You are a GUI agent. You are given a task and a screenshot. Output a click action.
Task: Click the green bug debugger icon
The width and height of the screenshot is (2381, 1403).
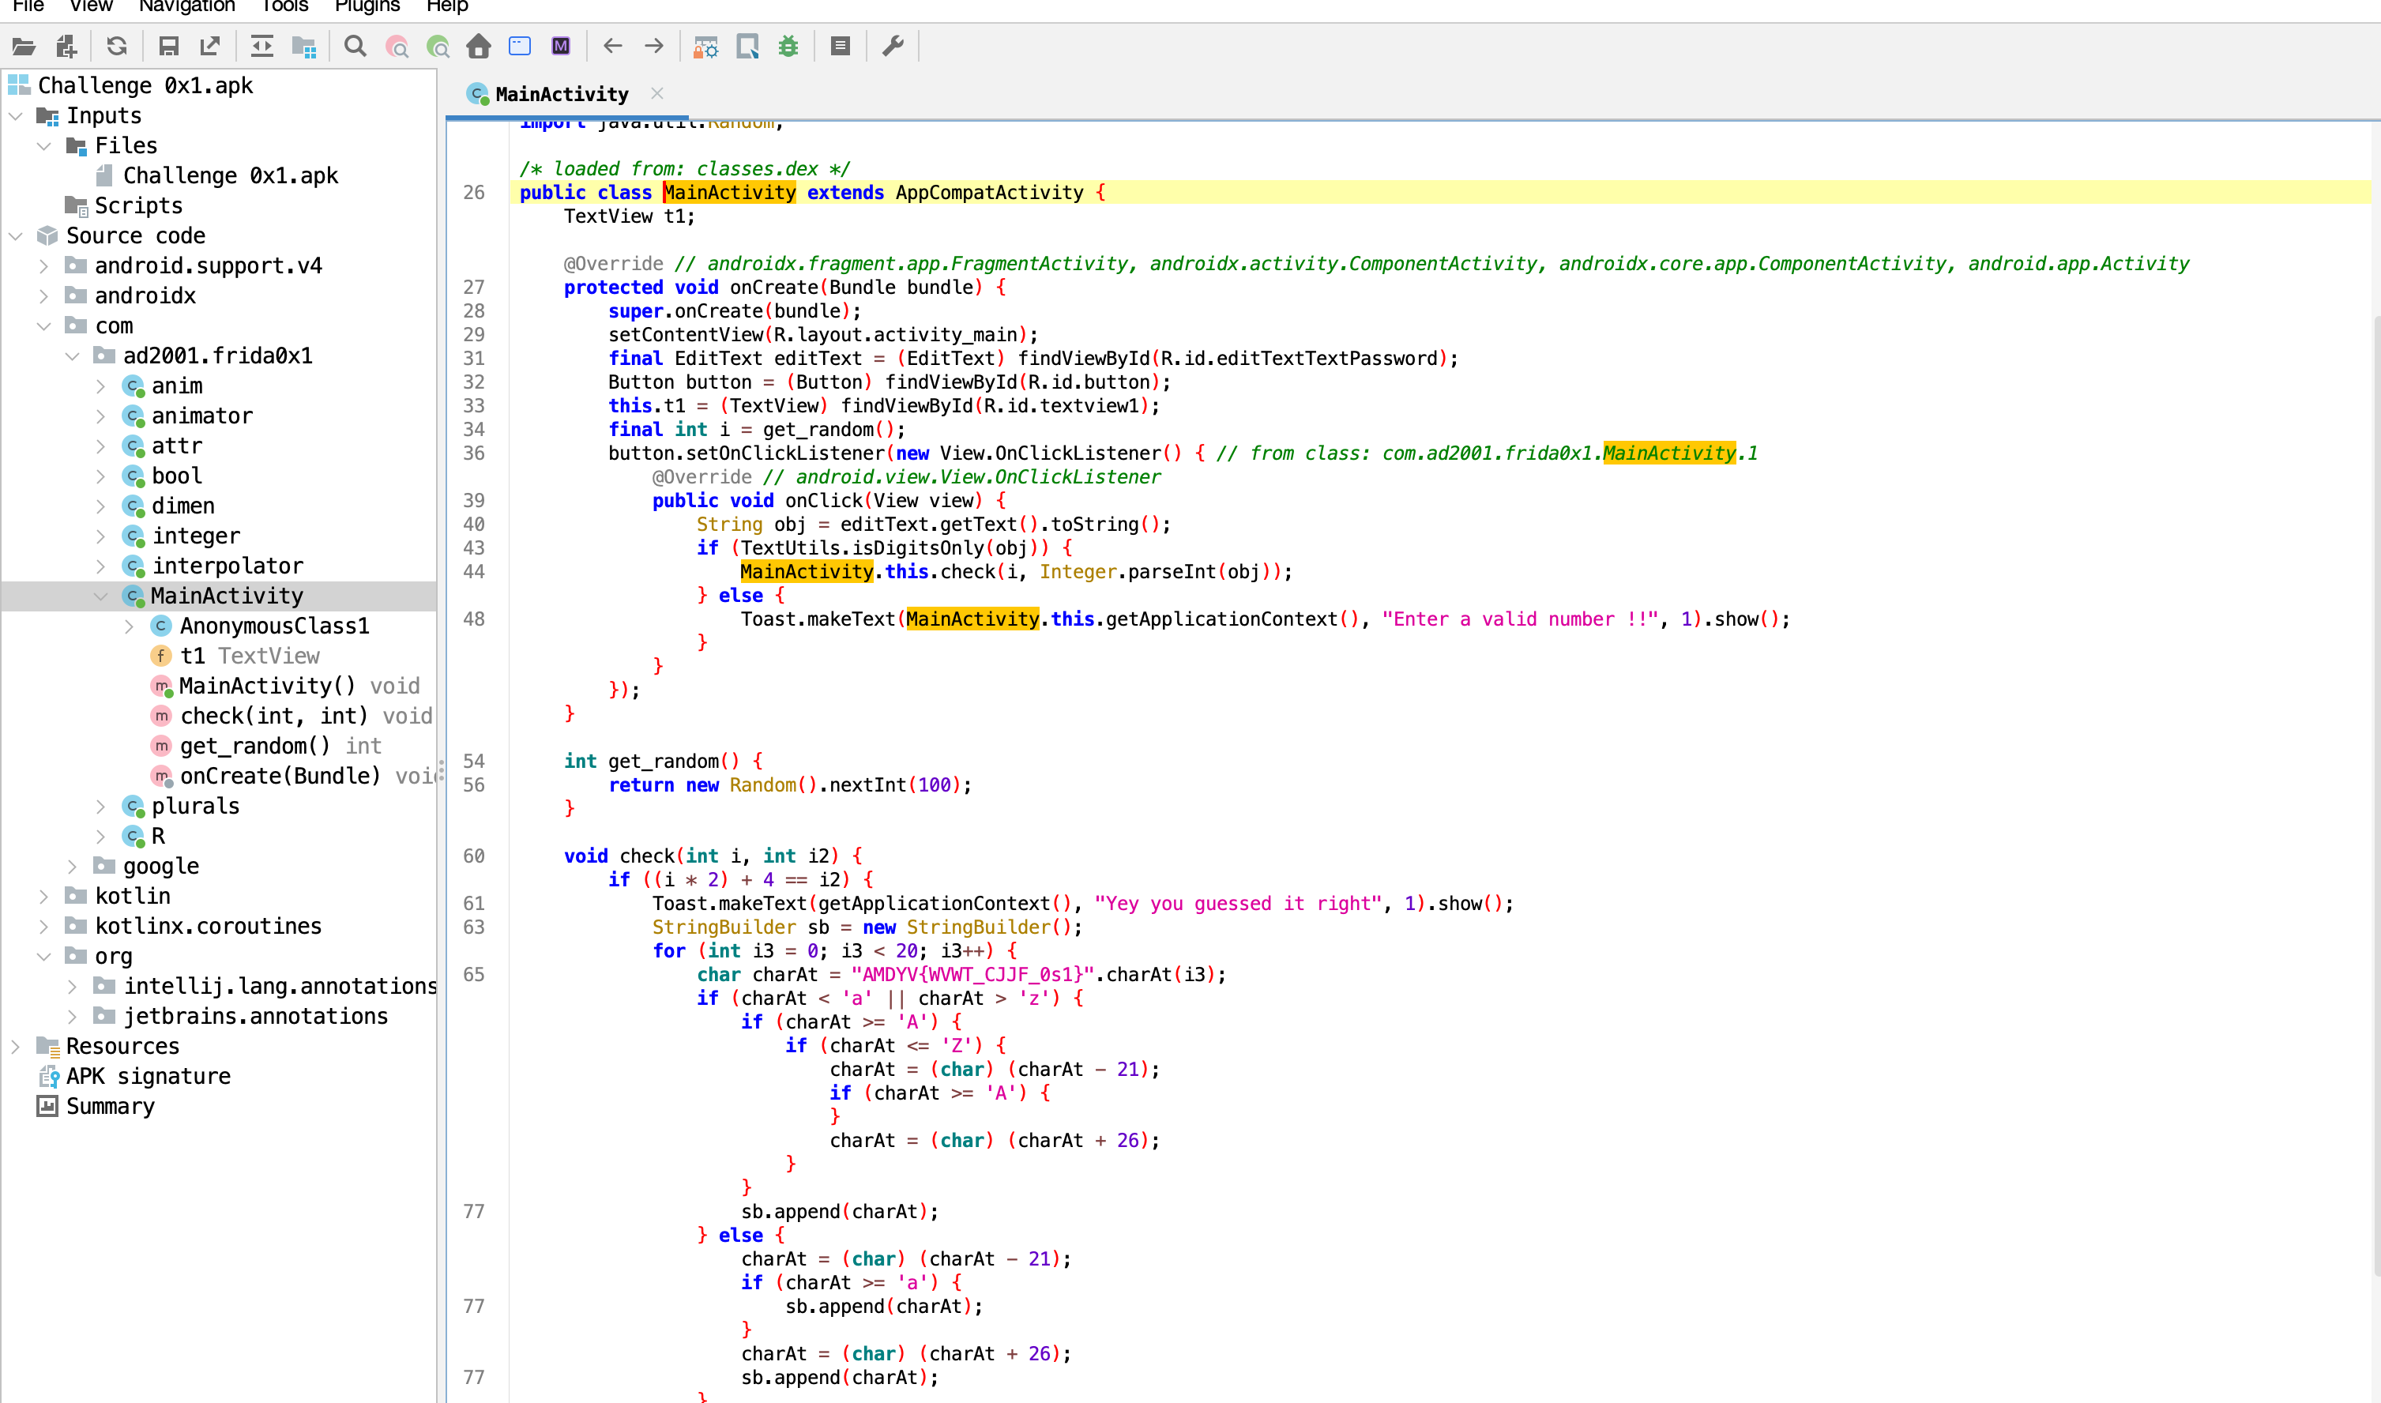click(788, 47)
